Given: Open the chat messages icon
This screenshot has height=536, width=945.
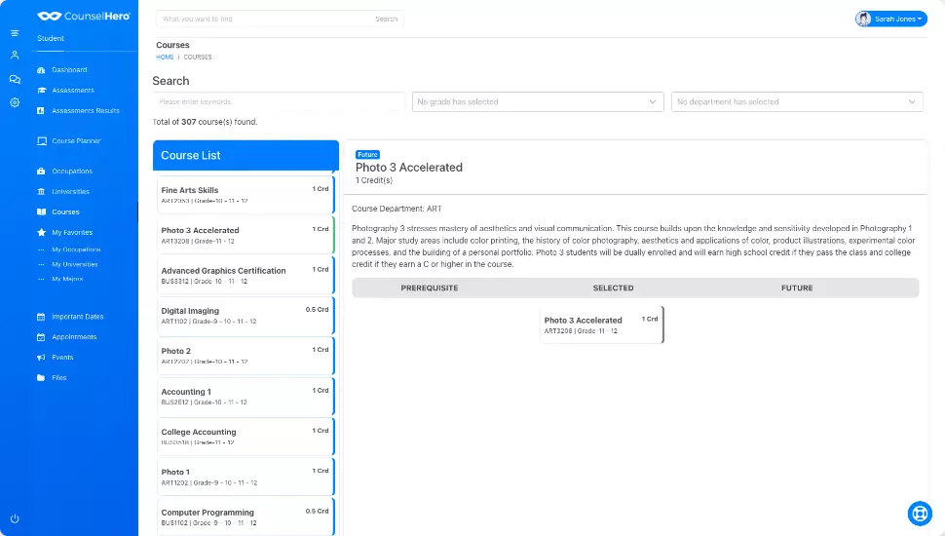Looking at the screenshot, I should [15, 79].
